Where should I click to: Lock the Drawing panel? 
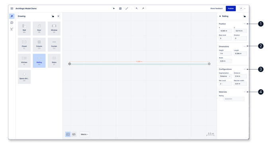[x=53, y=16]
